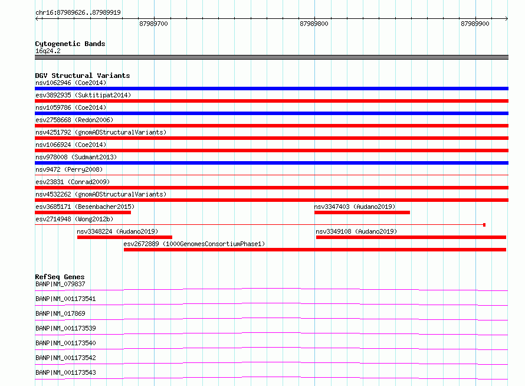525x386 pixels.
Task: Click transcript BANP|NM_079837 label
Action: click(60, 284)
